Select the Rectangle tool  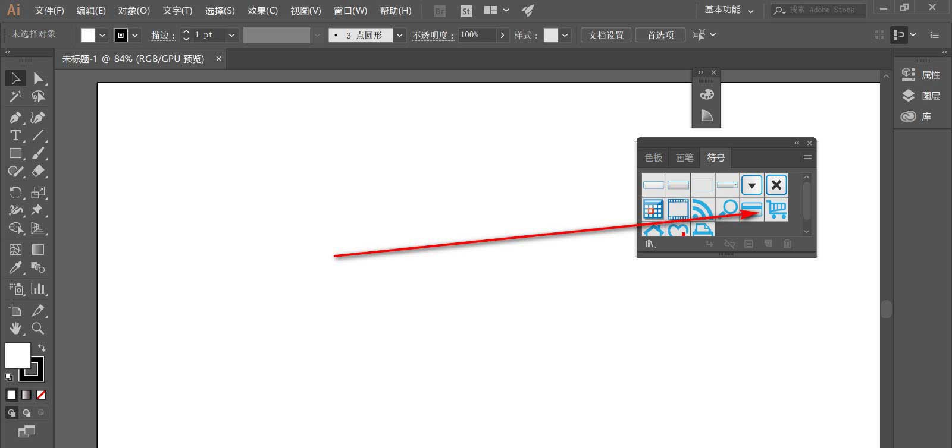click(x=15, y=153)
